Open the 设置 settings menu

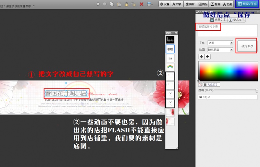tap(164, 4)
